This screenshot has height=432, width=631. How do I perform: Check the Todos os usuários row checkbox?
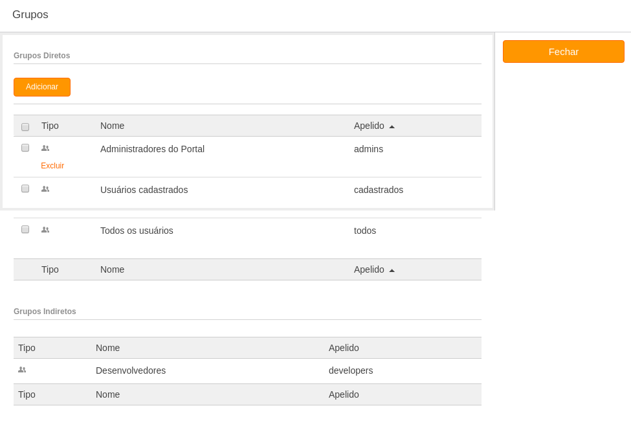point(25,229)
